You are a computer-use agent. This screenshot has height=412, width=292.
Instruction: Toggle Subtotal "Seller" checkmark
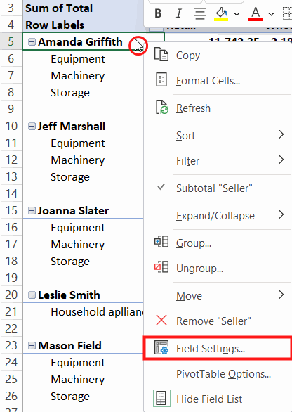[x=217, y=188]
